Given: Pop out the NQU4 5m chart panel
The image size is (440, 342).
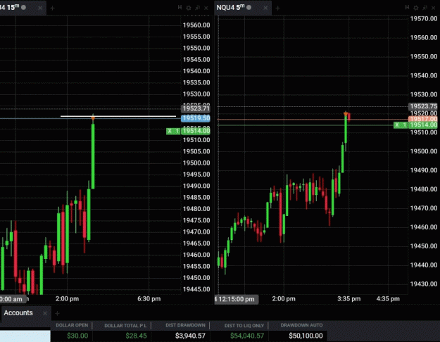Looking at the screenshot, I should point(425,8).
